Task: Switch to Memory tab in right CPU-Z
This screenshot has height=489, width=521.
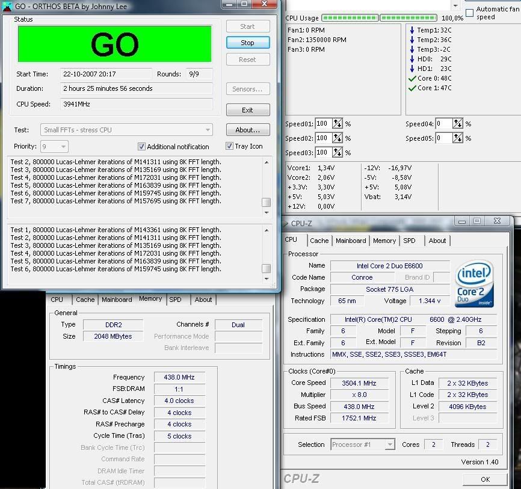Action: 384,241
